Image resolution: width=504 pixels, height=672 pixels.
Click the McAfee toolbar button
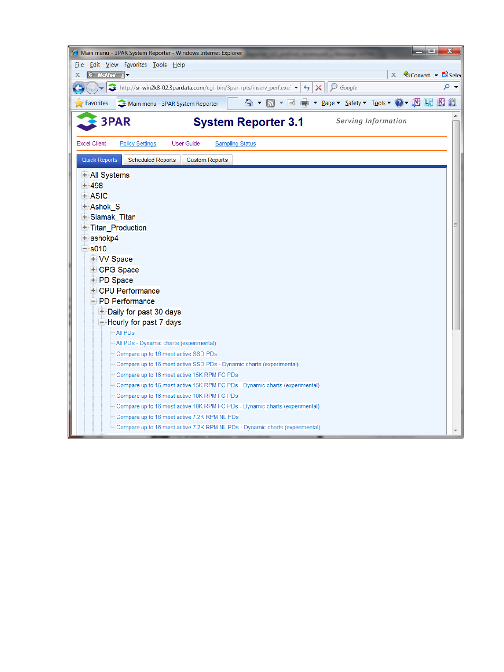pos(105,75)
